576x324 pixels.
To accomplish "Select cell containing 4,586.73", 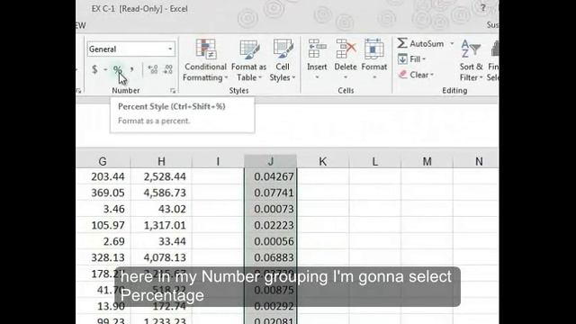I will (161, 193).
